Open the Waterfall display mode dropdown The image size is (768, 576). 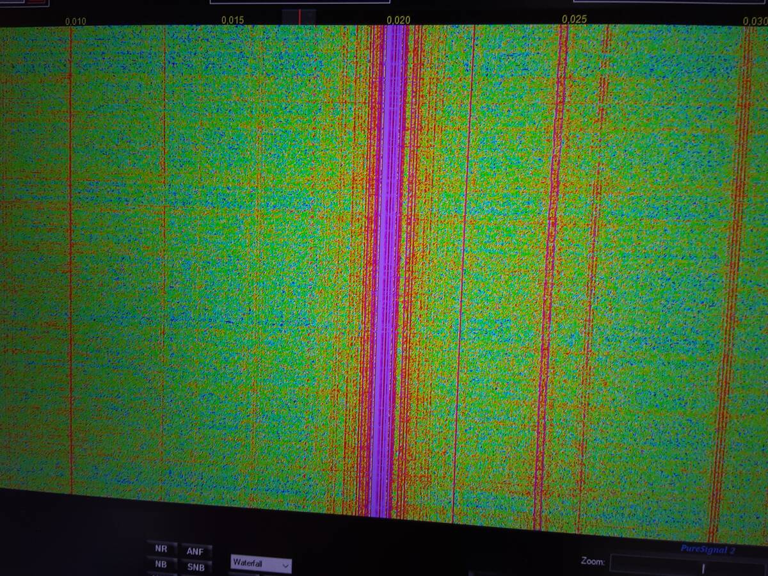pos(261,564)
